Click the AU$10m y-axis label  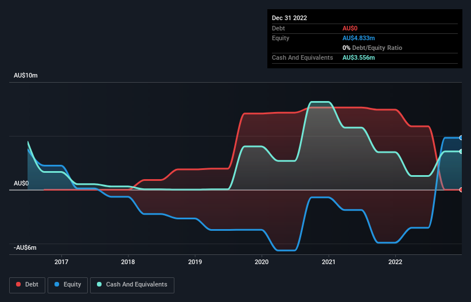pyautogui.click(x=26, y=75)
